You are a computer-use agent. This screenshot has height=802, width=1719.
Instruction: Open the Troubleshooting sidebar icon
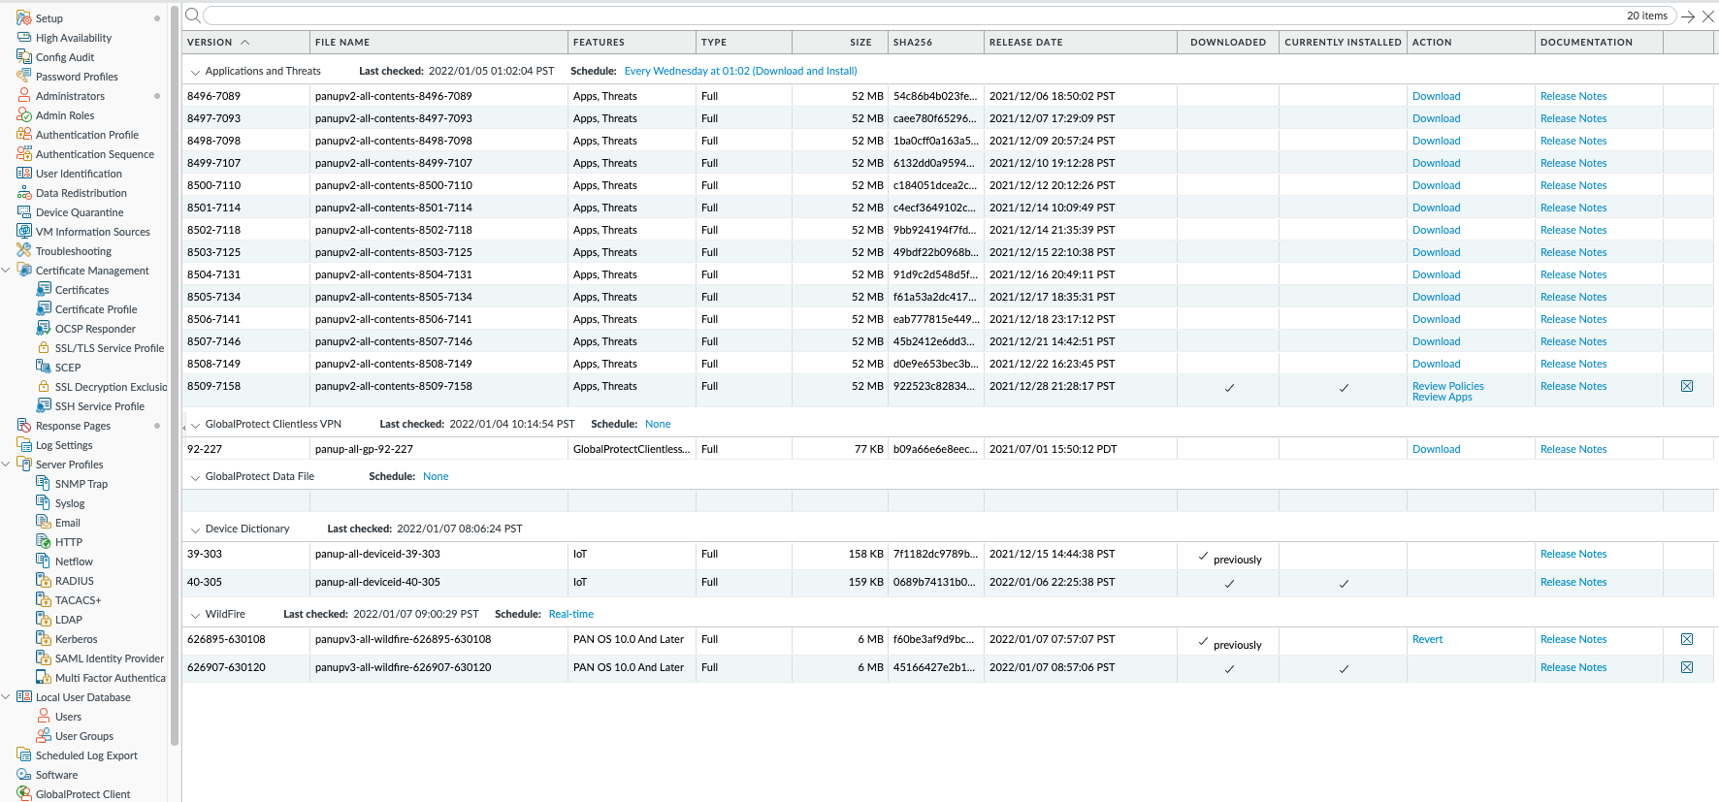24,251
